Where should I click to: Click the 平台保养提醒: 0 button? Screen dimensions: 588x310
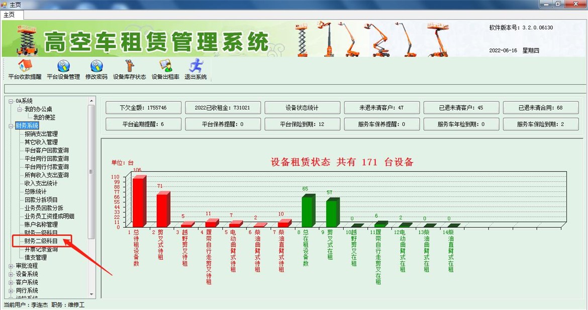(223, 124)
